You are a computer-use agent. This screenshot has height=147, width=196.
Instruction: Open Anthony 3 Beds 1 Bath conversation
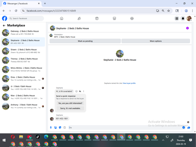pos(23,106)
